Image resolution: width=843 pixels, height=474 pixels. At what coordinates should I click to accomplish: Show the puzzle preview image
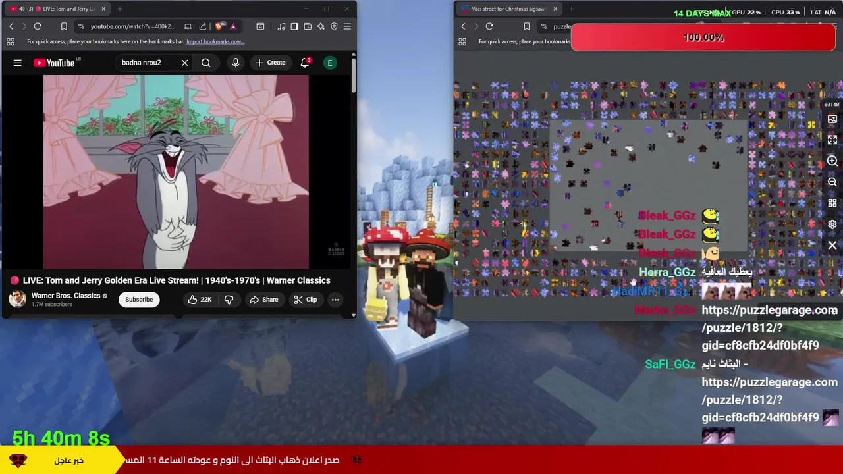tap(832, 119)
